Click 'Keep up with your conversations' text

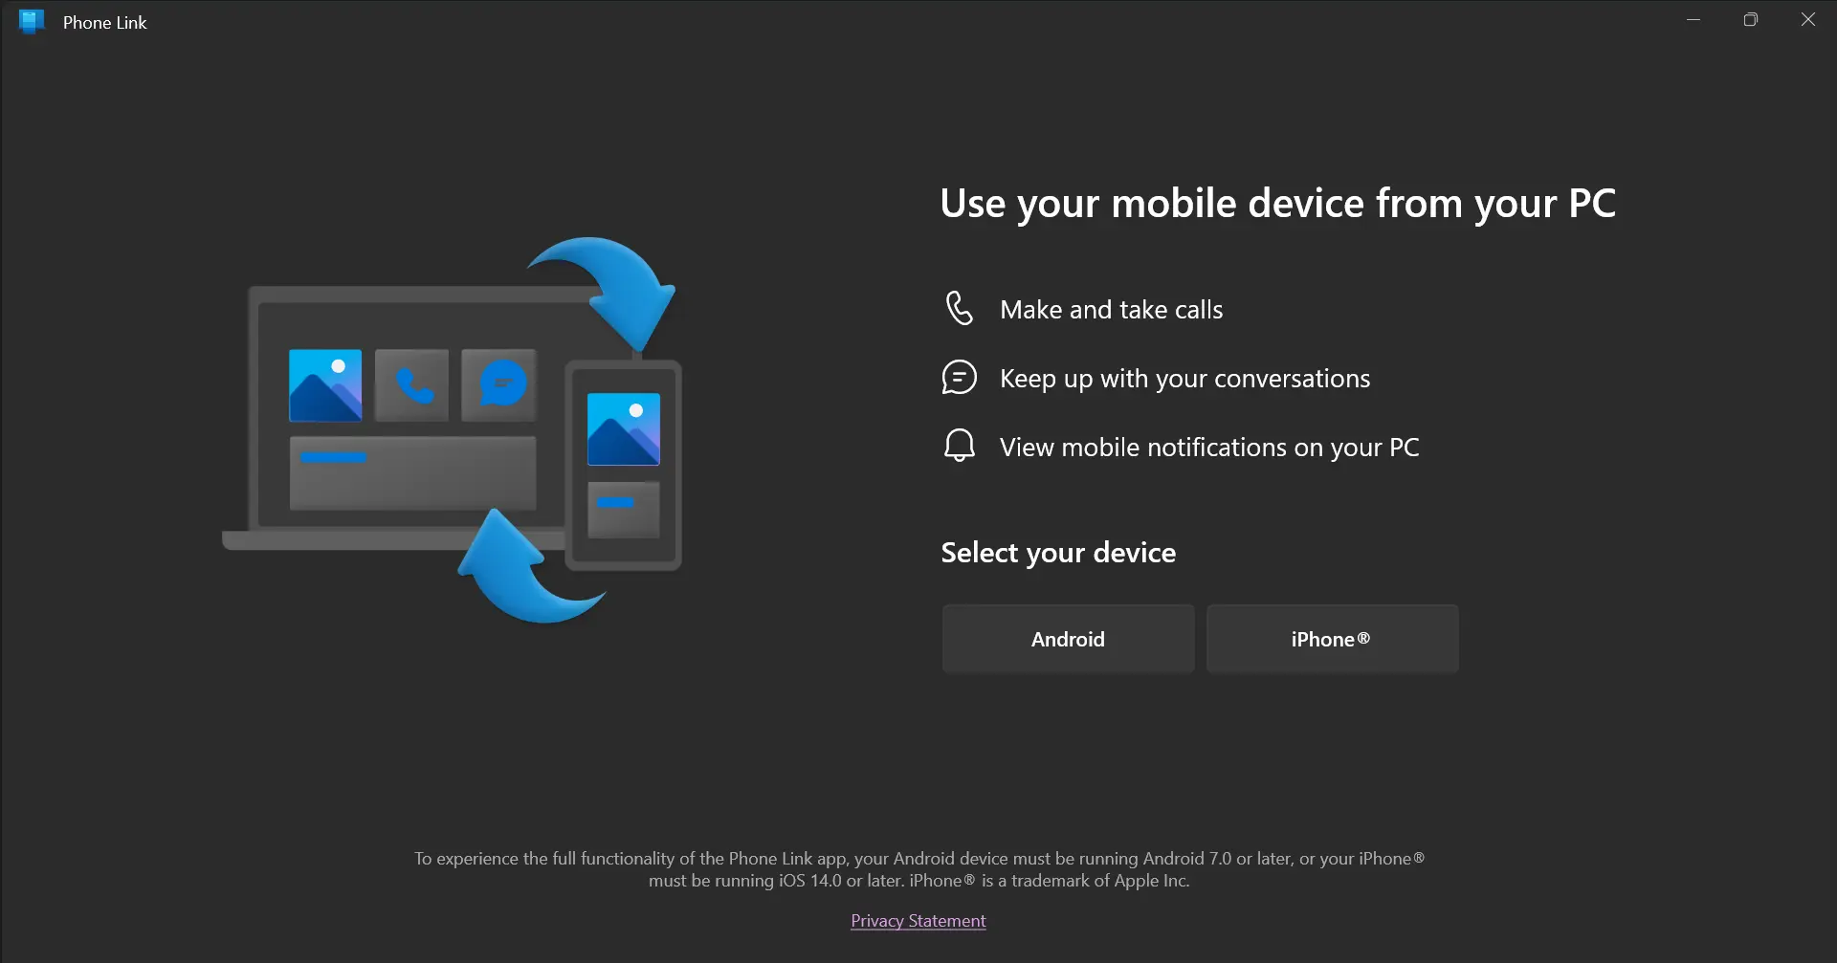click(x=1184, y=379)
